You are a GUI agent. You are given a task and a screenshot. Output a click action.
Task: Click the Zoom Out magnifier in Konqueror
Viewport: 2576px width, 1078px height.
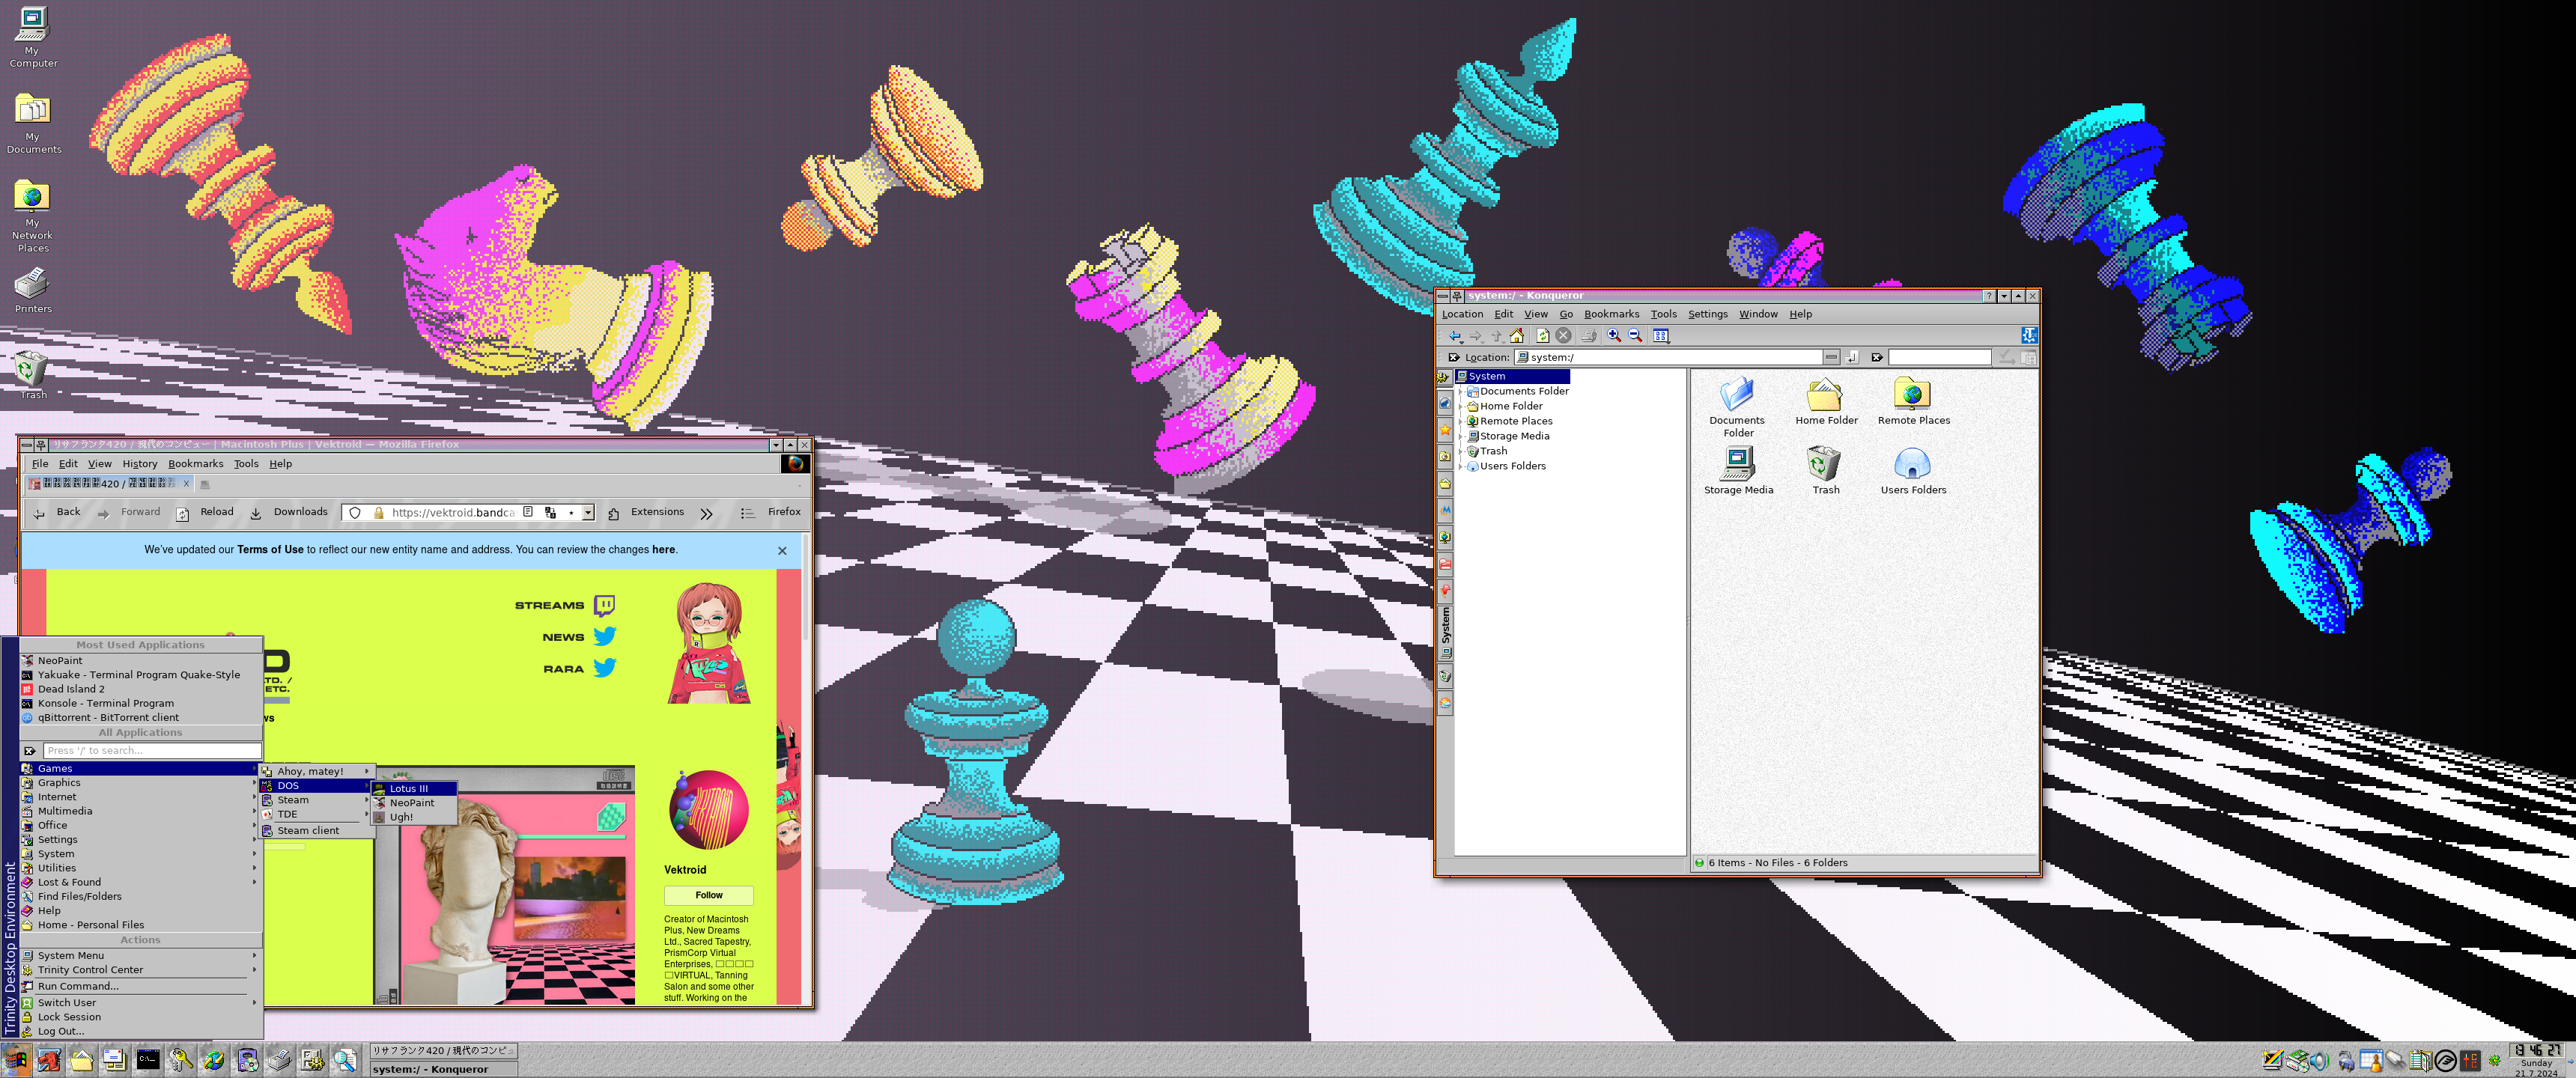pyautogui.click(x=1635, y=336)
